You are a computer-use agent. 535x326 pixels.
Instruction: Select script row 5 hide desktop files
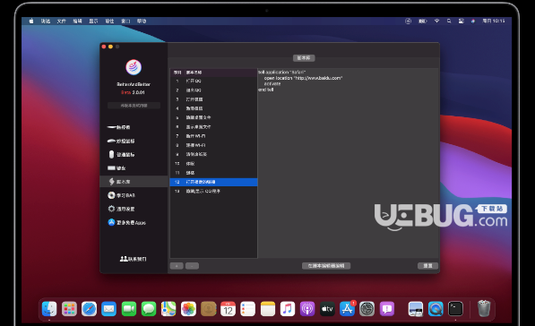click(213, 117)
